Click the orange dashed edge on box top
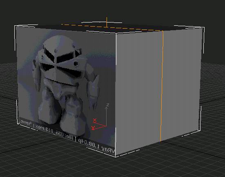Image resolution: width=225 pixels, height=177 pixels. click(112, 27)
